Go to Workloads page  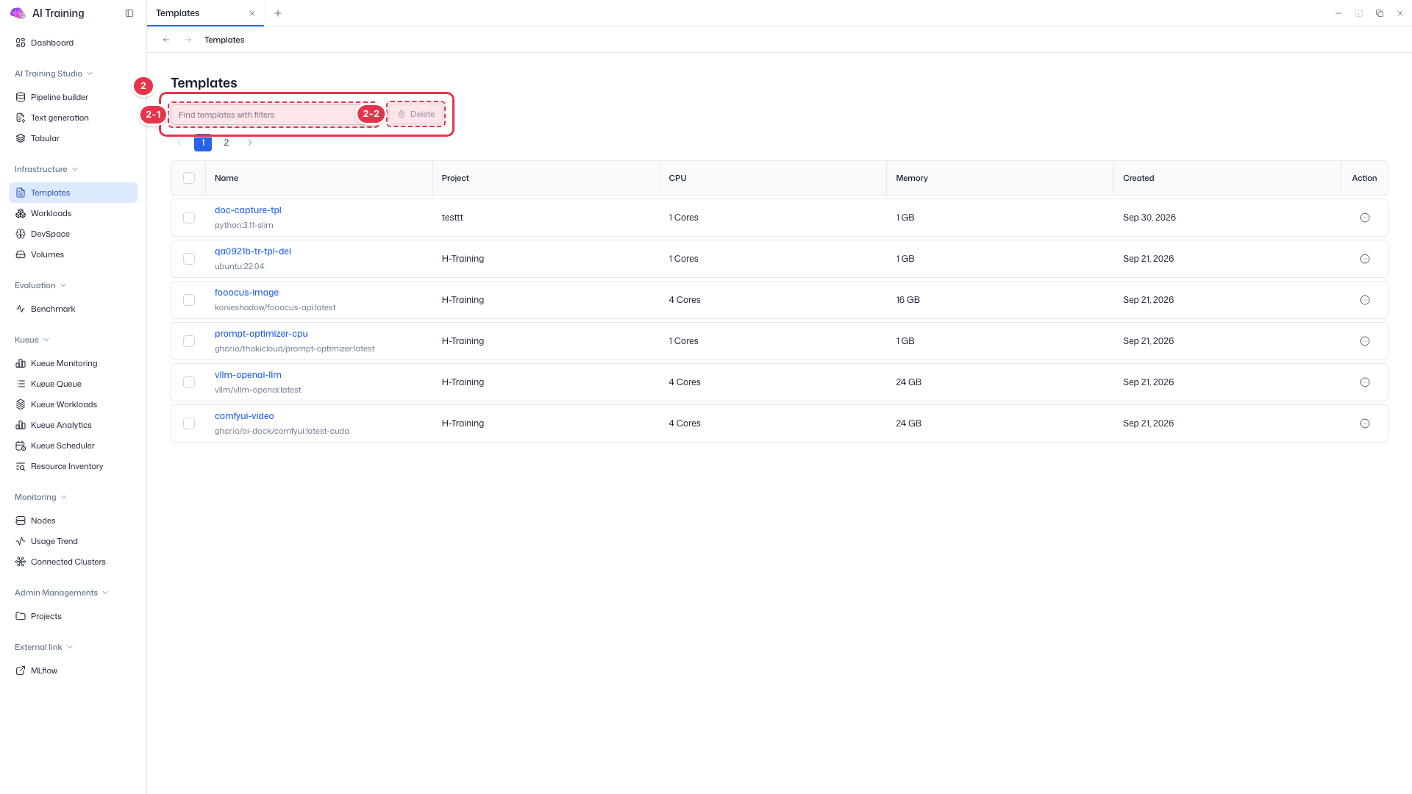[73, 213]
